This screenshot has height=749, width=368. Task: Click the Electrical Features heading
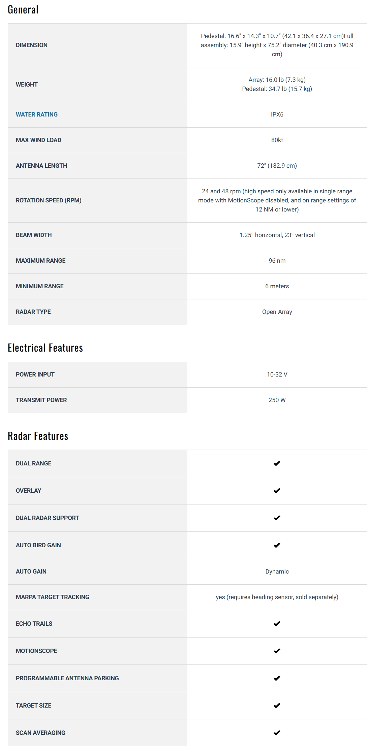45,348
